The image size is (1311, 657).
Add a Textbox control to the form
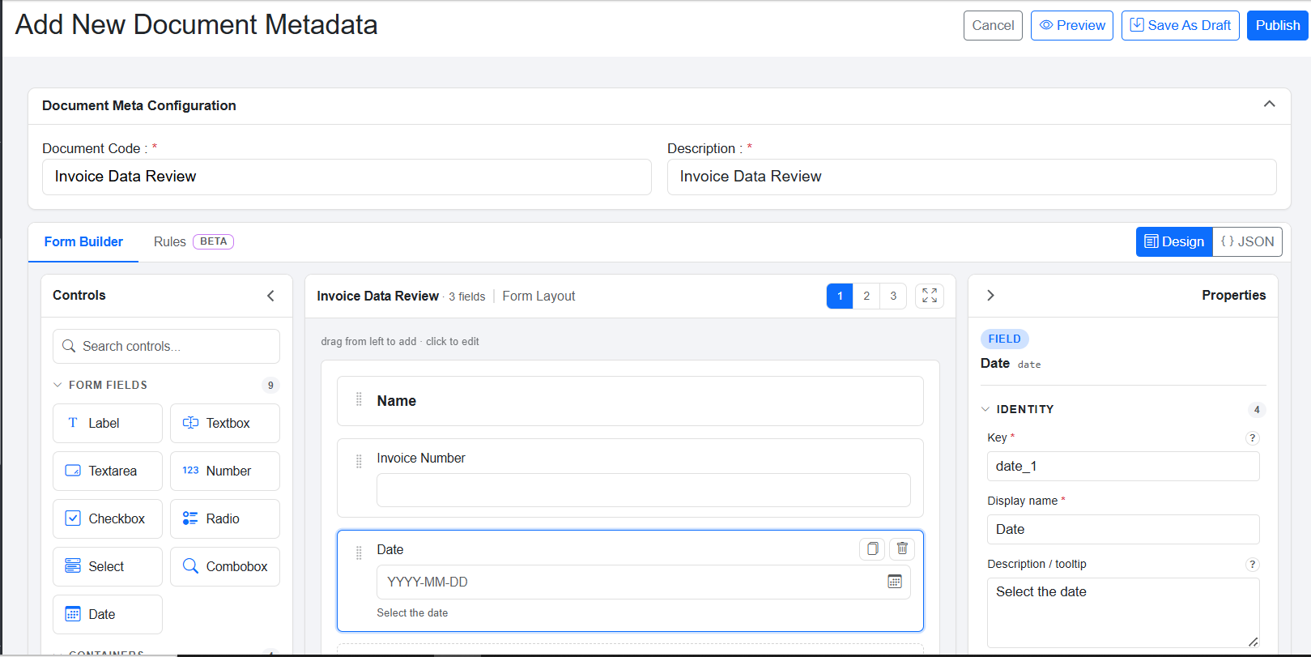225,423
